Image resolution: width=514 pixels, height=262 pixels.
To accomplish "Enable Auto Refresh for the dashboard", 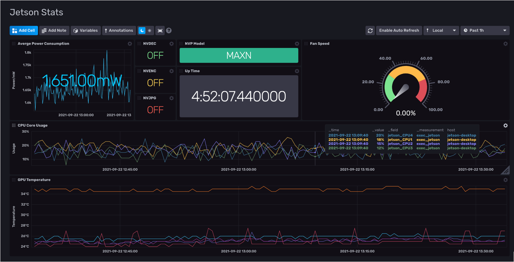I will (x=399, y=30).
